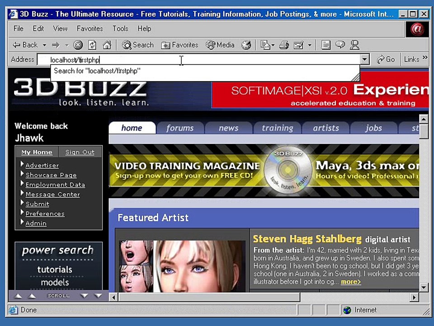Screen dimensions: 434x326
Task: Click the vertical scrollbar up arrow
Action: point(424,119)
